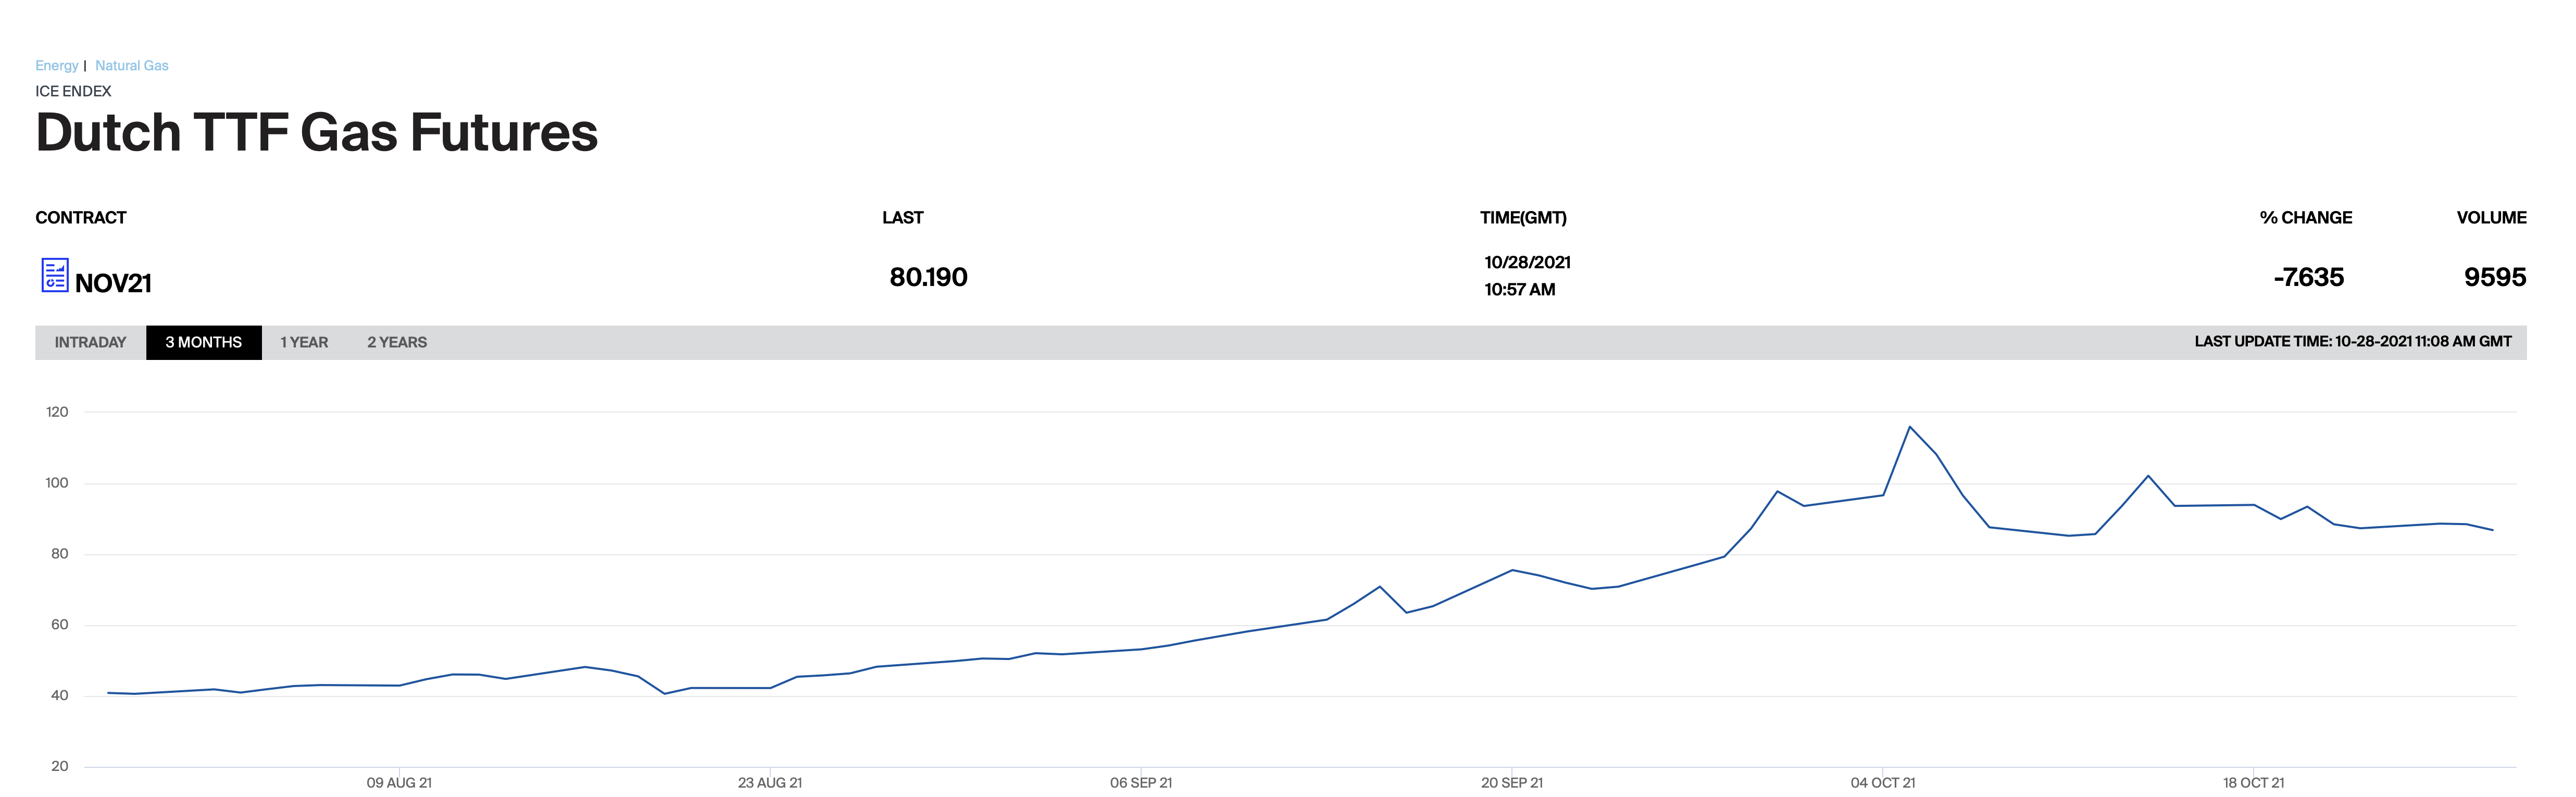
Task: Click the 40 y-axis label
Action: (60, 696)
